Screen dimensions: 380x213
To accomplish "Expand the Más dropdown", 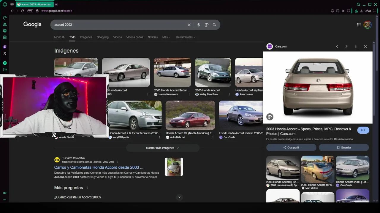I will [x=166, y=37].
